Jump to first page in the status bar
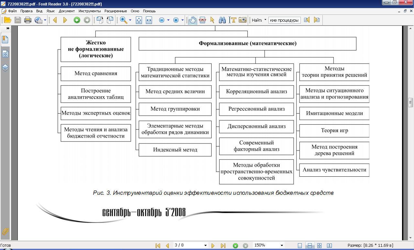 tap(158, 246)
